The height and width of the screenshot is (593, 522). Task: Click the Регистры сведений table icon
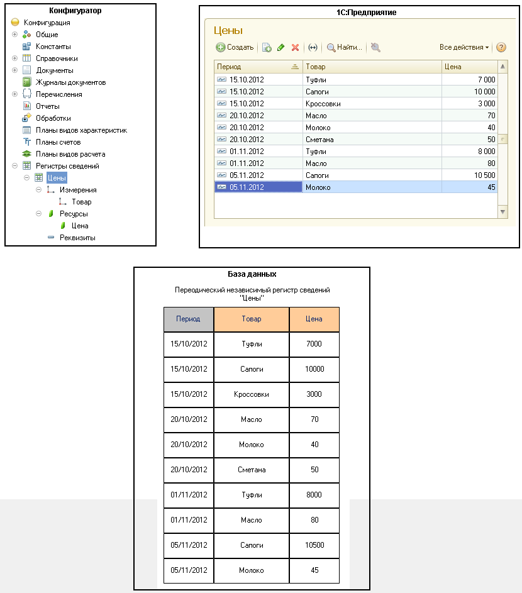click(x=26, y=165)
